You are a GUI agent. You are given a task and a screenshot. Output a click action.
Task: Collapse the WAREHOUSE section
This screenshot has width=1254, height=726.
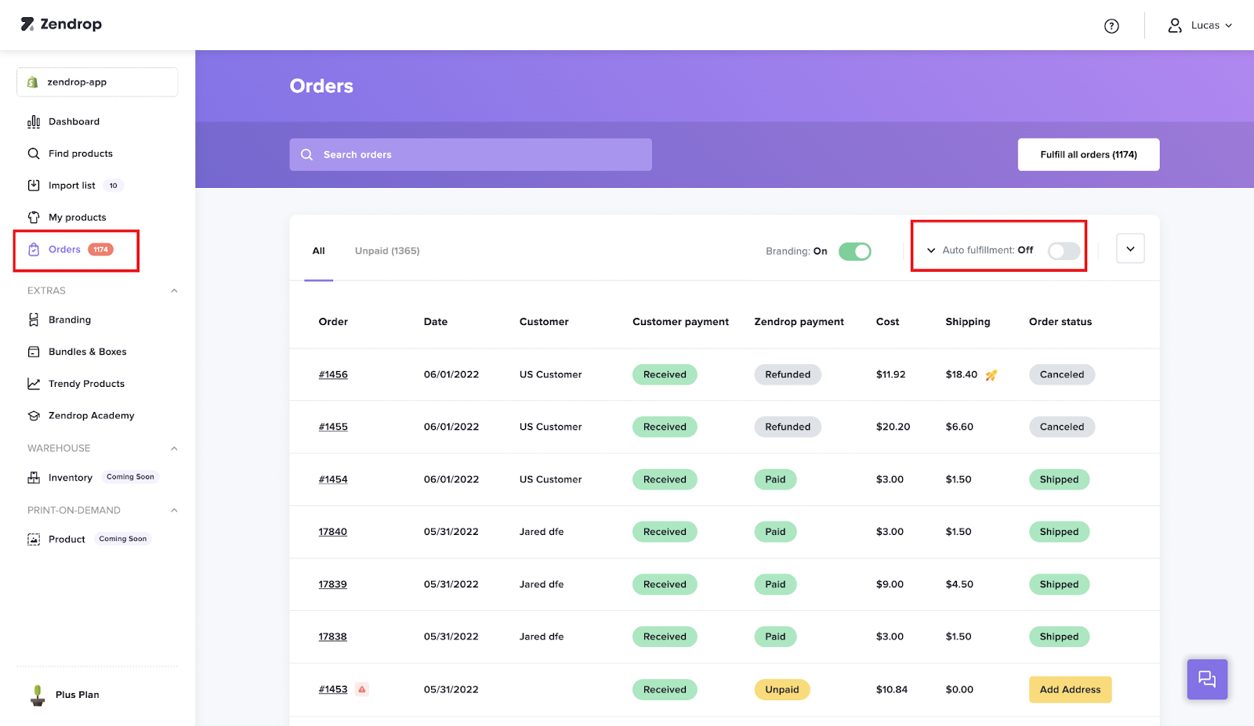(x=174, y=449)
